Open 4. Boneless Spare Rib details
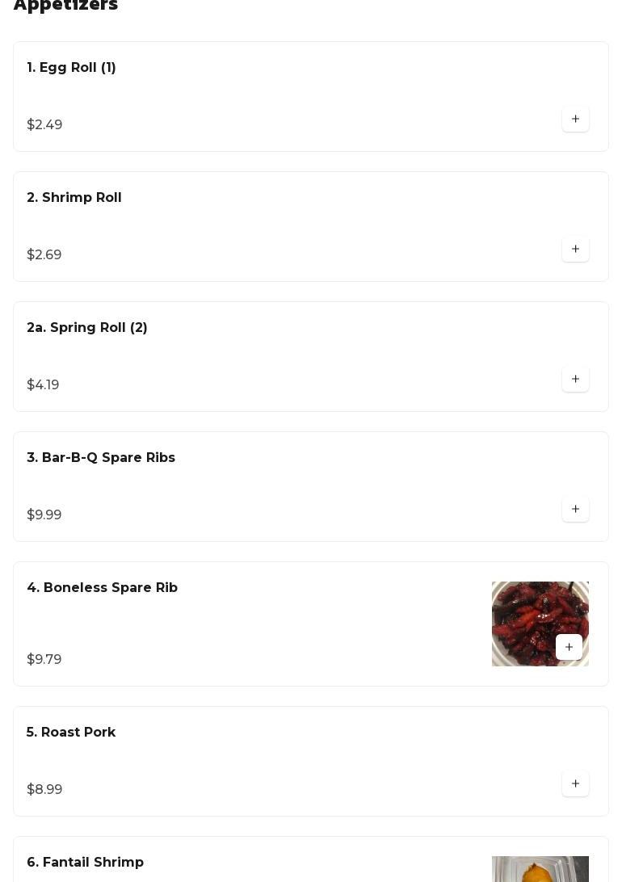The height and width of the screenshot is (882, 622). [x=103, y=588]
